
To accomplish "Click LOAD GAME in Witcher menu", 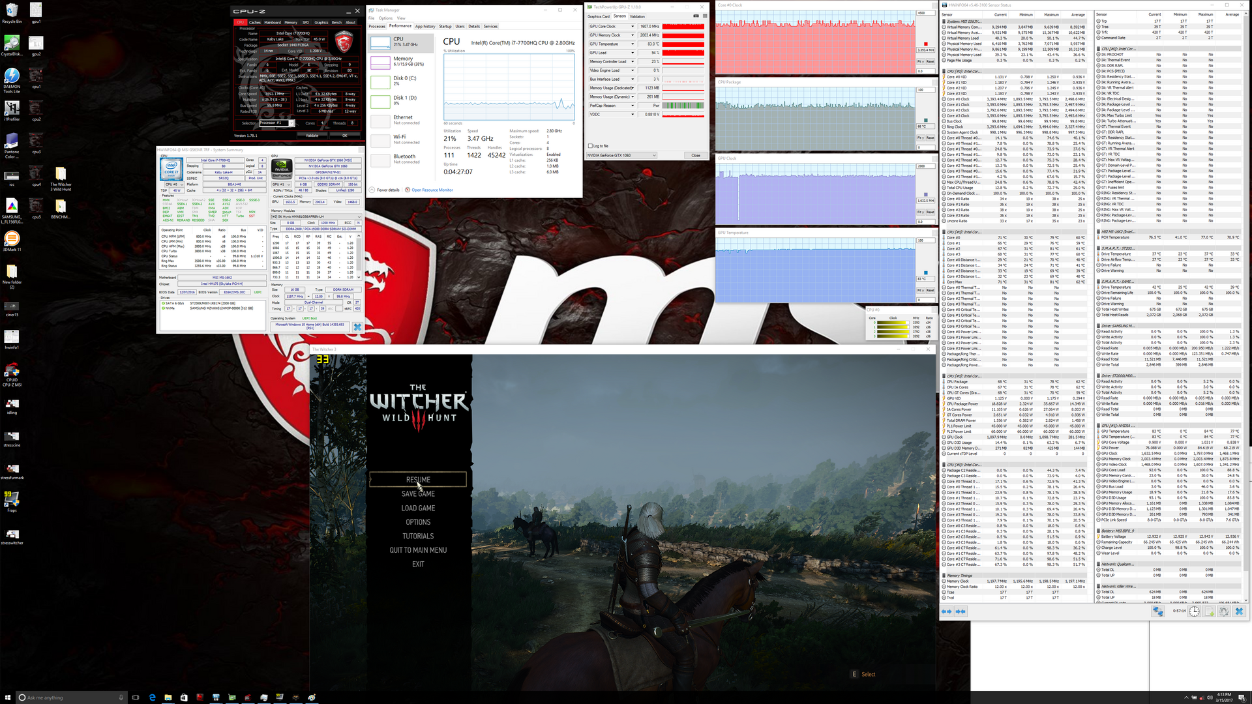I will click(418, 508).
